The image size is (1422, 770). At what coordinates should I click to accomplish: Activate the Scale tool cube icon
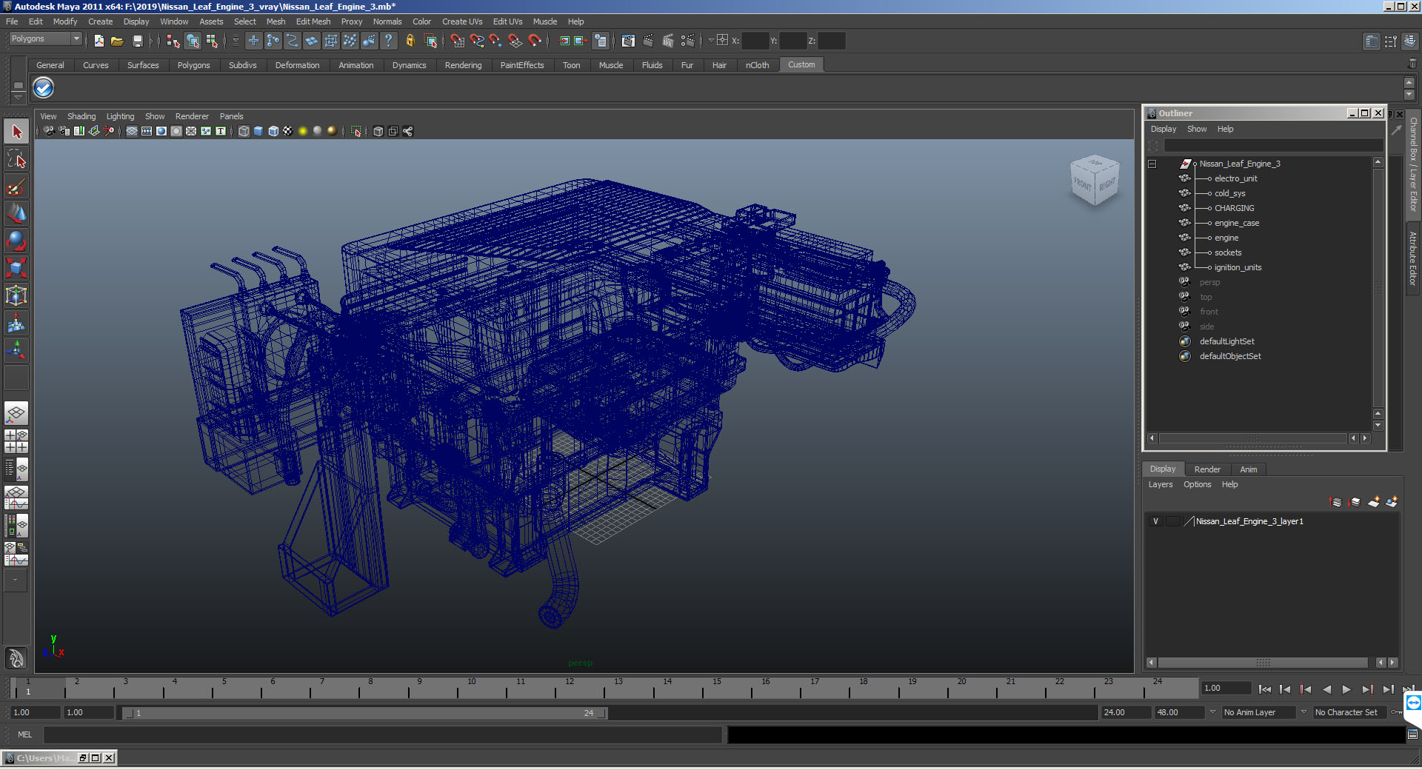[16, 268]
